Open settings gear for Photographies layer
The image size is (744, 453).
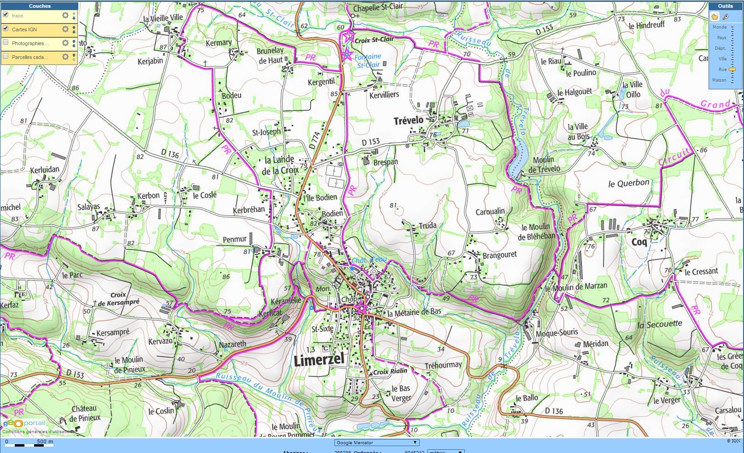[x=65, y=43]
